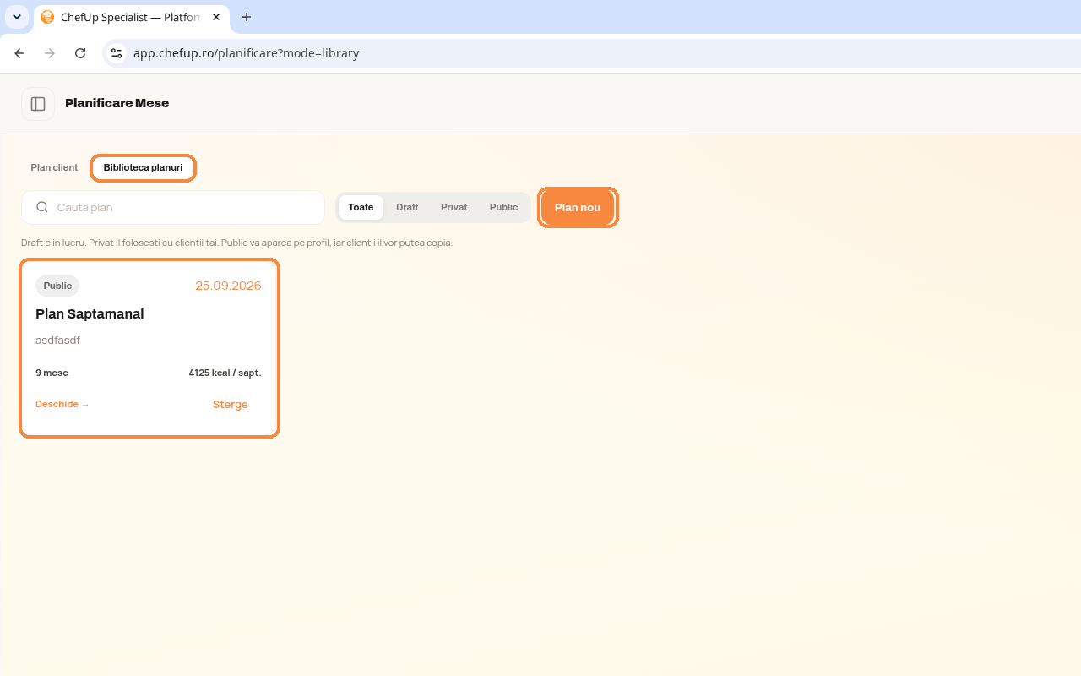Switch to the Plan client tab
The image size is (1081, 676).
pyautogui.click(x=54, y=167)
